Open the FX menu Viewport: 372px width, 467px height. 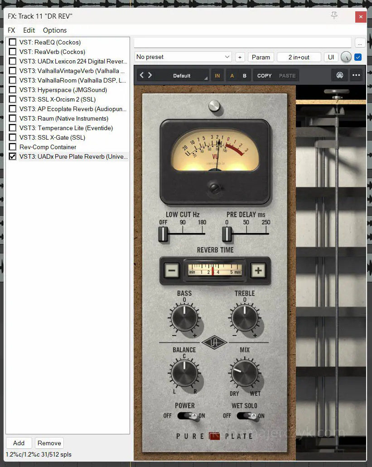tap(11, 30)
